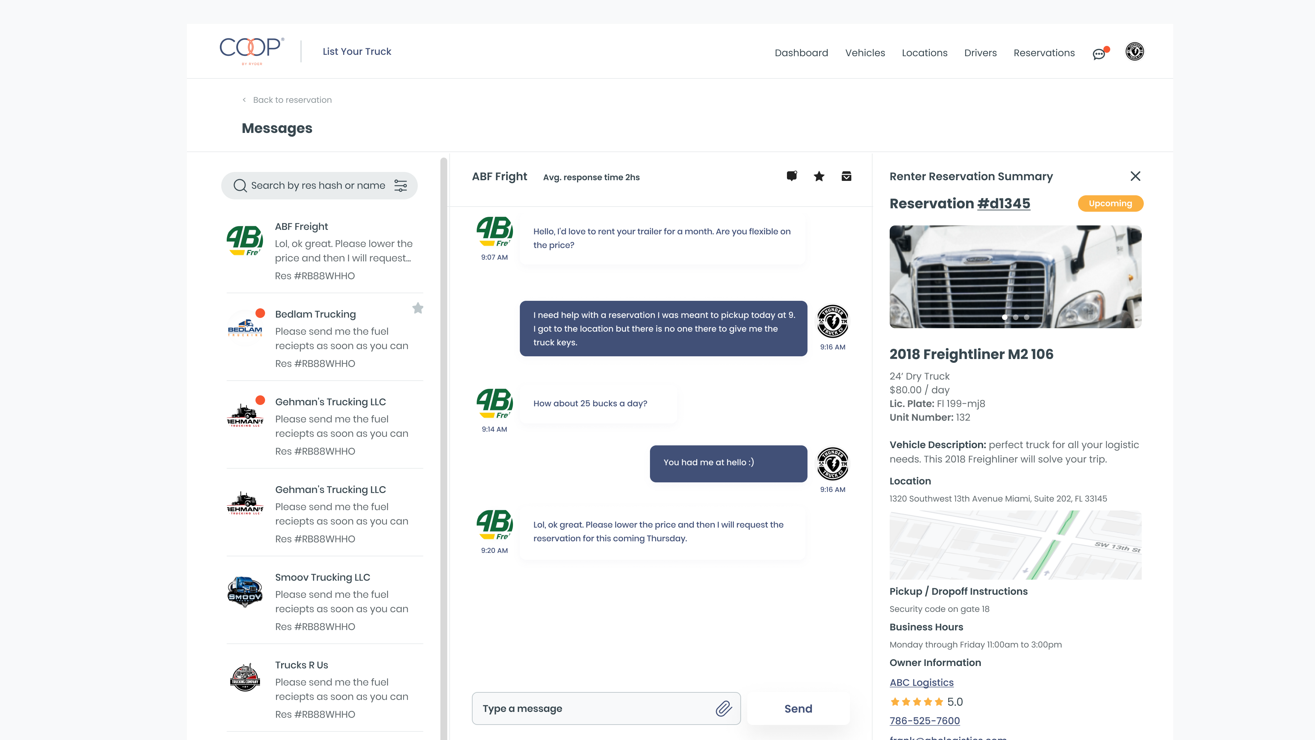Viewport: 1315px width, 740px height.
Task: Select the second truck image carousel dot
Action: [x=1015, y=317]
